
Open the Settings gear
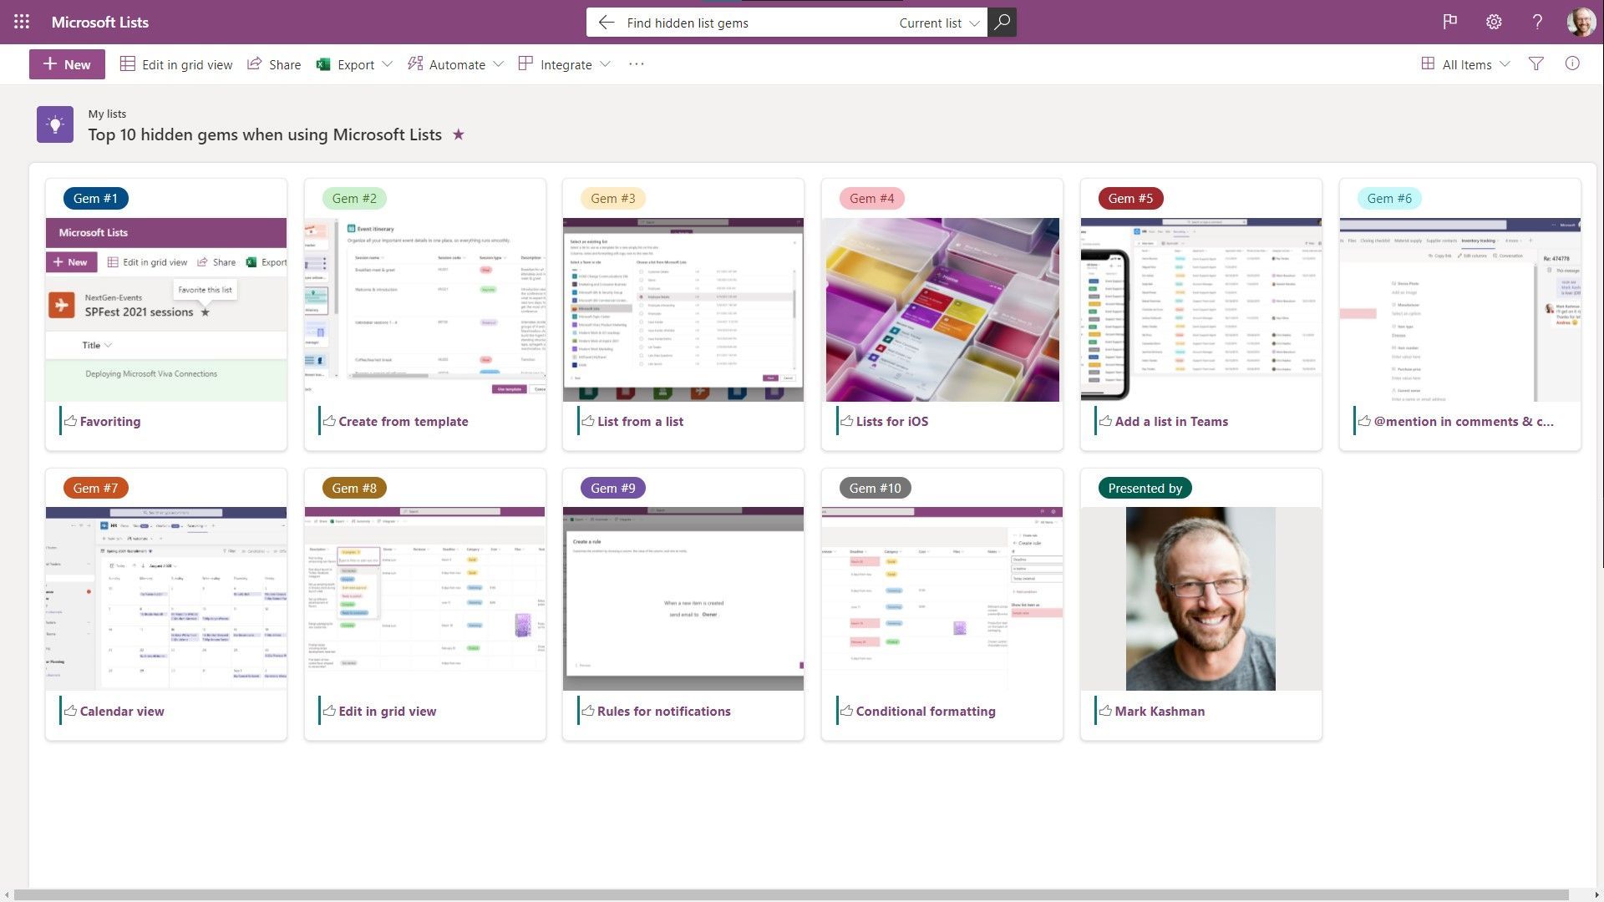[1494, 22]
